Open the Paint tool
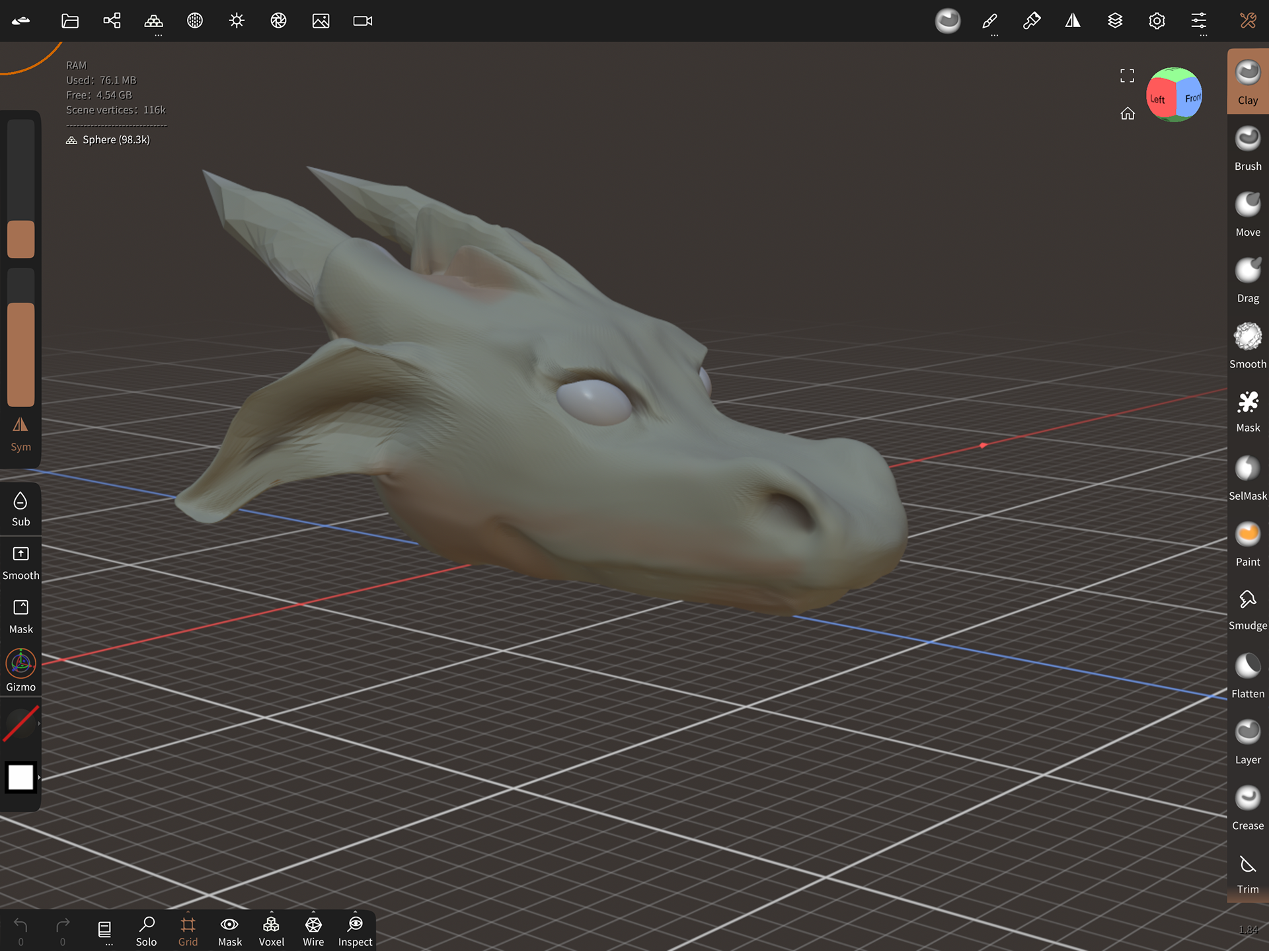Image resolution: width=1269 pixels, height=951 pixels. (x=1247, y=543)
